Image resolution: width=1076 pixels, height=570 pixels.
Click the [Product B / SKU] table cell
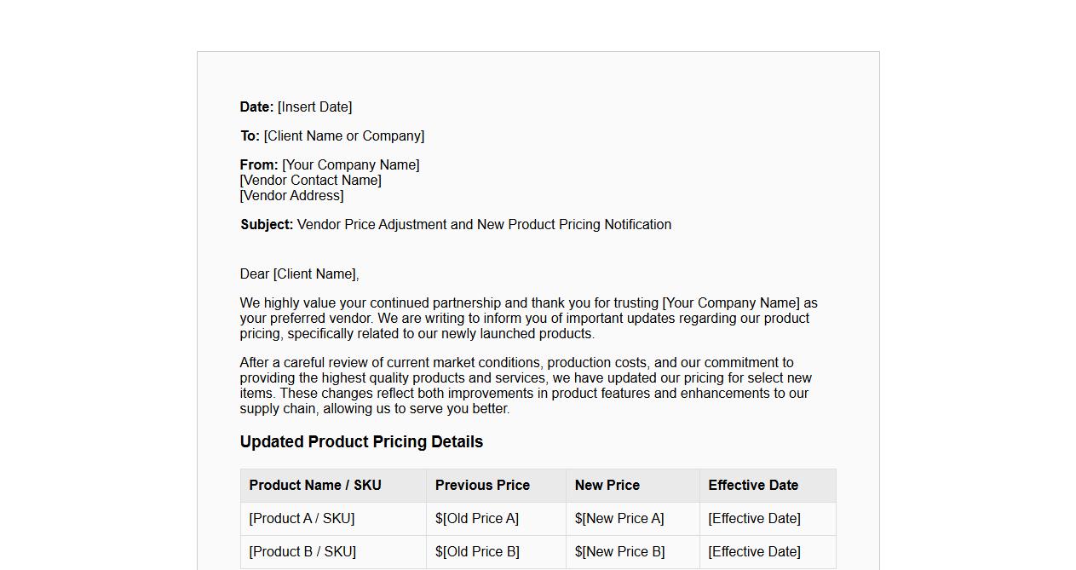point(302,552)
